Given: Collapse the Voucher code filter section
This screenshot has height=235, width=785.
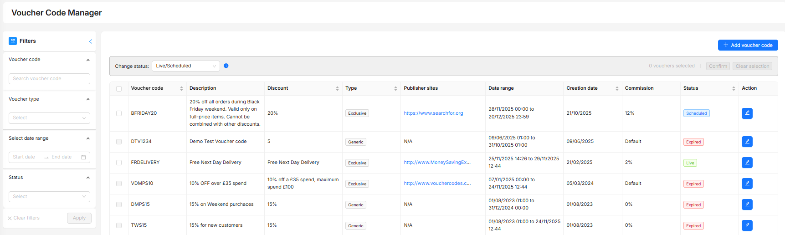Looking at the screenshot, I should pos(88,60).
